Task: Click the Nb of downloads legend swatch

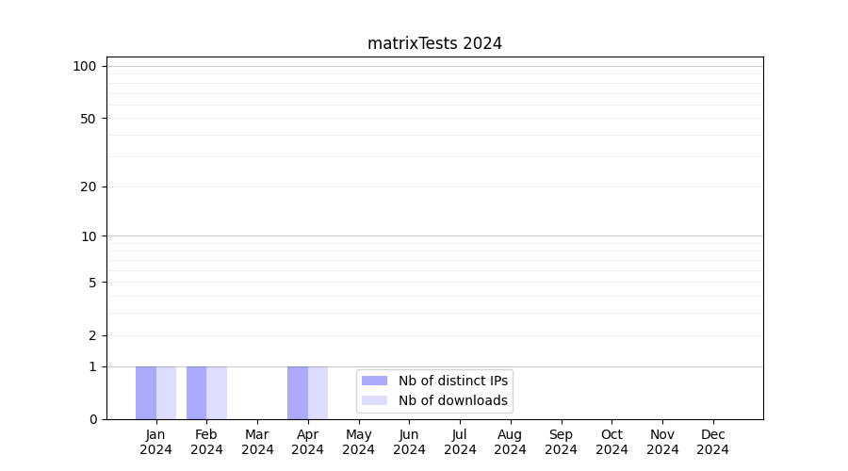Action: tap(374, 400)
